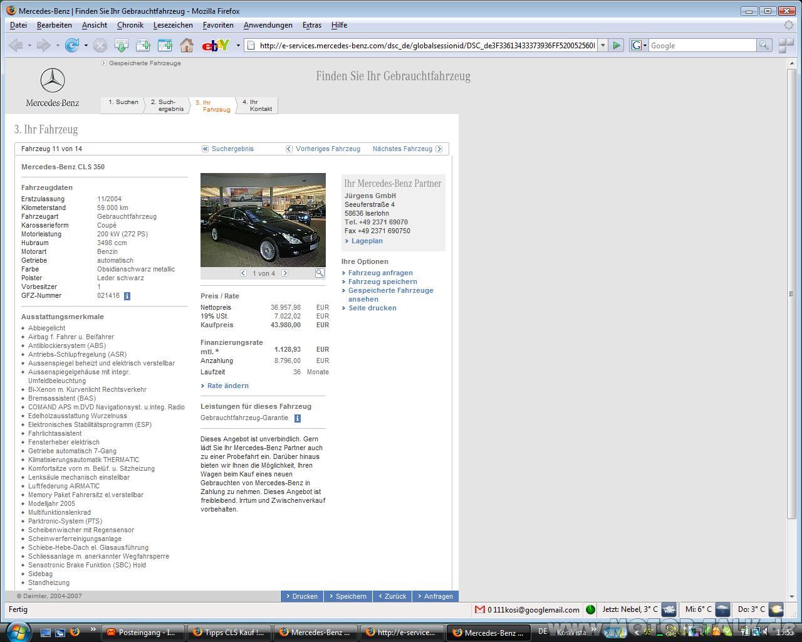Click the weather icon next to Do: 3° C
This screenshot has width=802, height=642.
[x=776, y=609]
